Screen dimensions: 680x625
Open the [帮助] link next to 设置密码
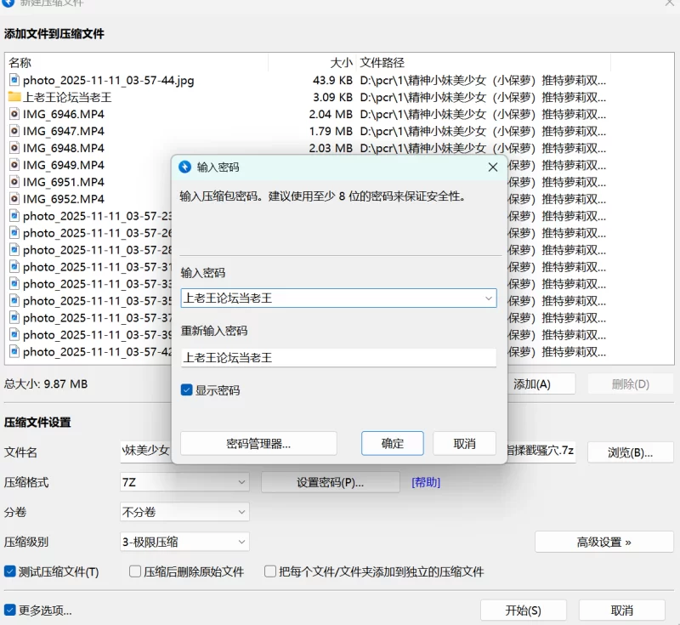click(426, 482)
